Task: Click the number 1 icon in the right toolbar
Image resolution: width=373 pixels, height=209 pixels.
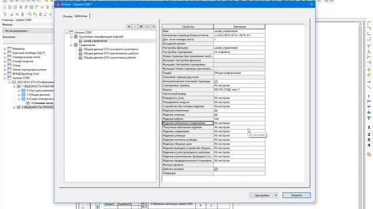Action: (x=369, y=127)
